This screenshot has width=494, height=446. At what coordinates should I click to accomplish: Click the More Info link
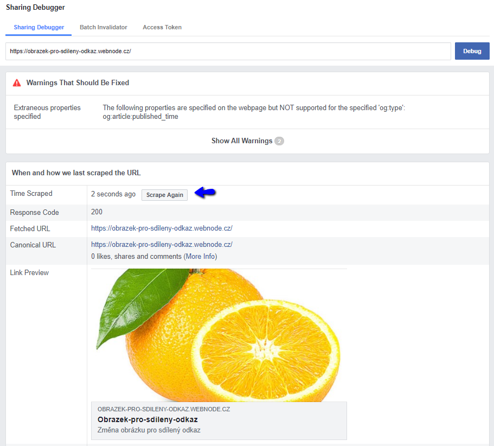201,257
